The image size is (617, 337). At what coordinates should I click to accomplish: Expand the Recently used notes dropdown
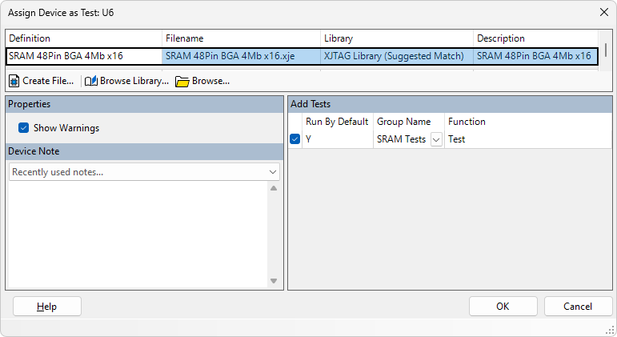pyautogui.click(x=273, y=172)
